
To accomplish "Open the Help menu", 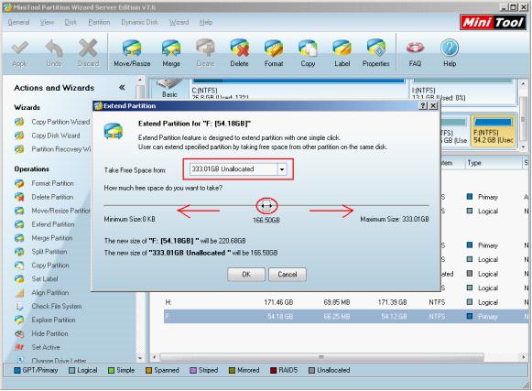I will 206,22.
